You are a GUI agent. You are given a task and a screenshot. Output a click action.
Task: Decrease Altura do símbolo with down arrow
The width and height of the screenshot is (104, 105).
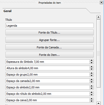coord(91,69)
